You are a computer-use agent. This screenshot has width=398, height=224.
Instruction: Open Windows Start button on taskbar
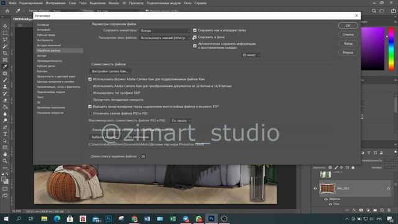click(x=6, y=218)
